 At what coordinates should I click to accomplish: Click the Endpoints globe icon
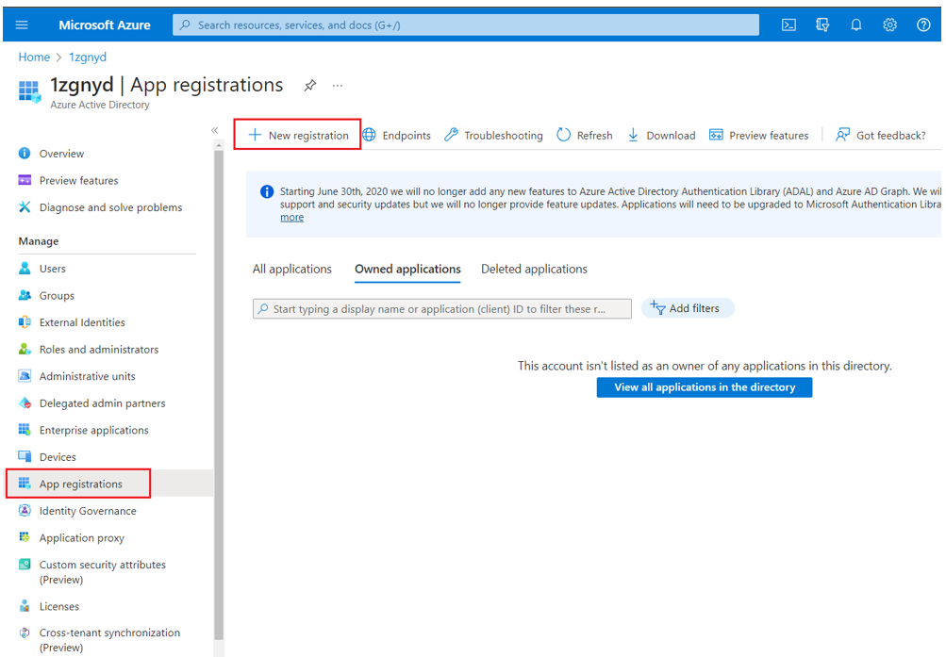(x=369, y=135)
